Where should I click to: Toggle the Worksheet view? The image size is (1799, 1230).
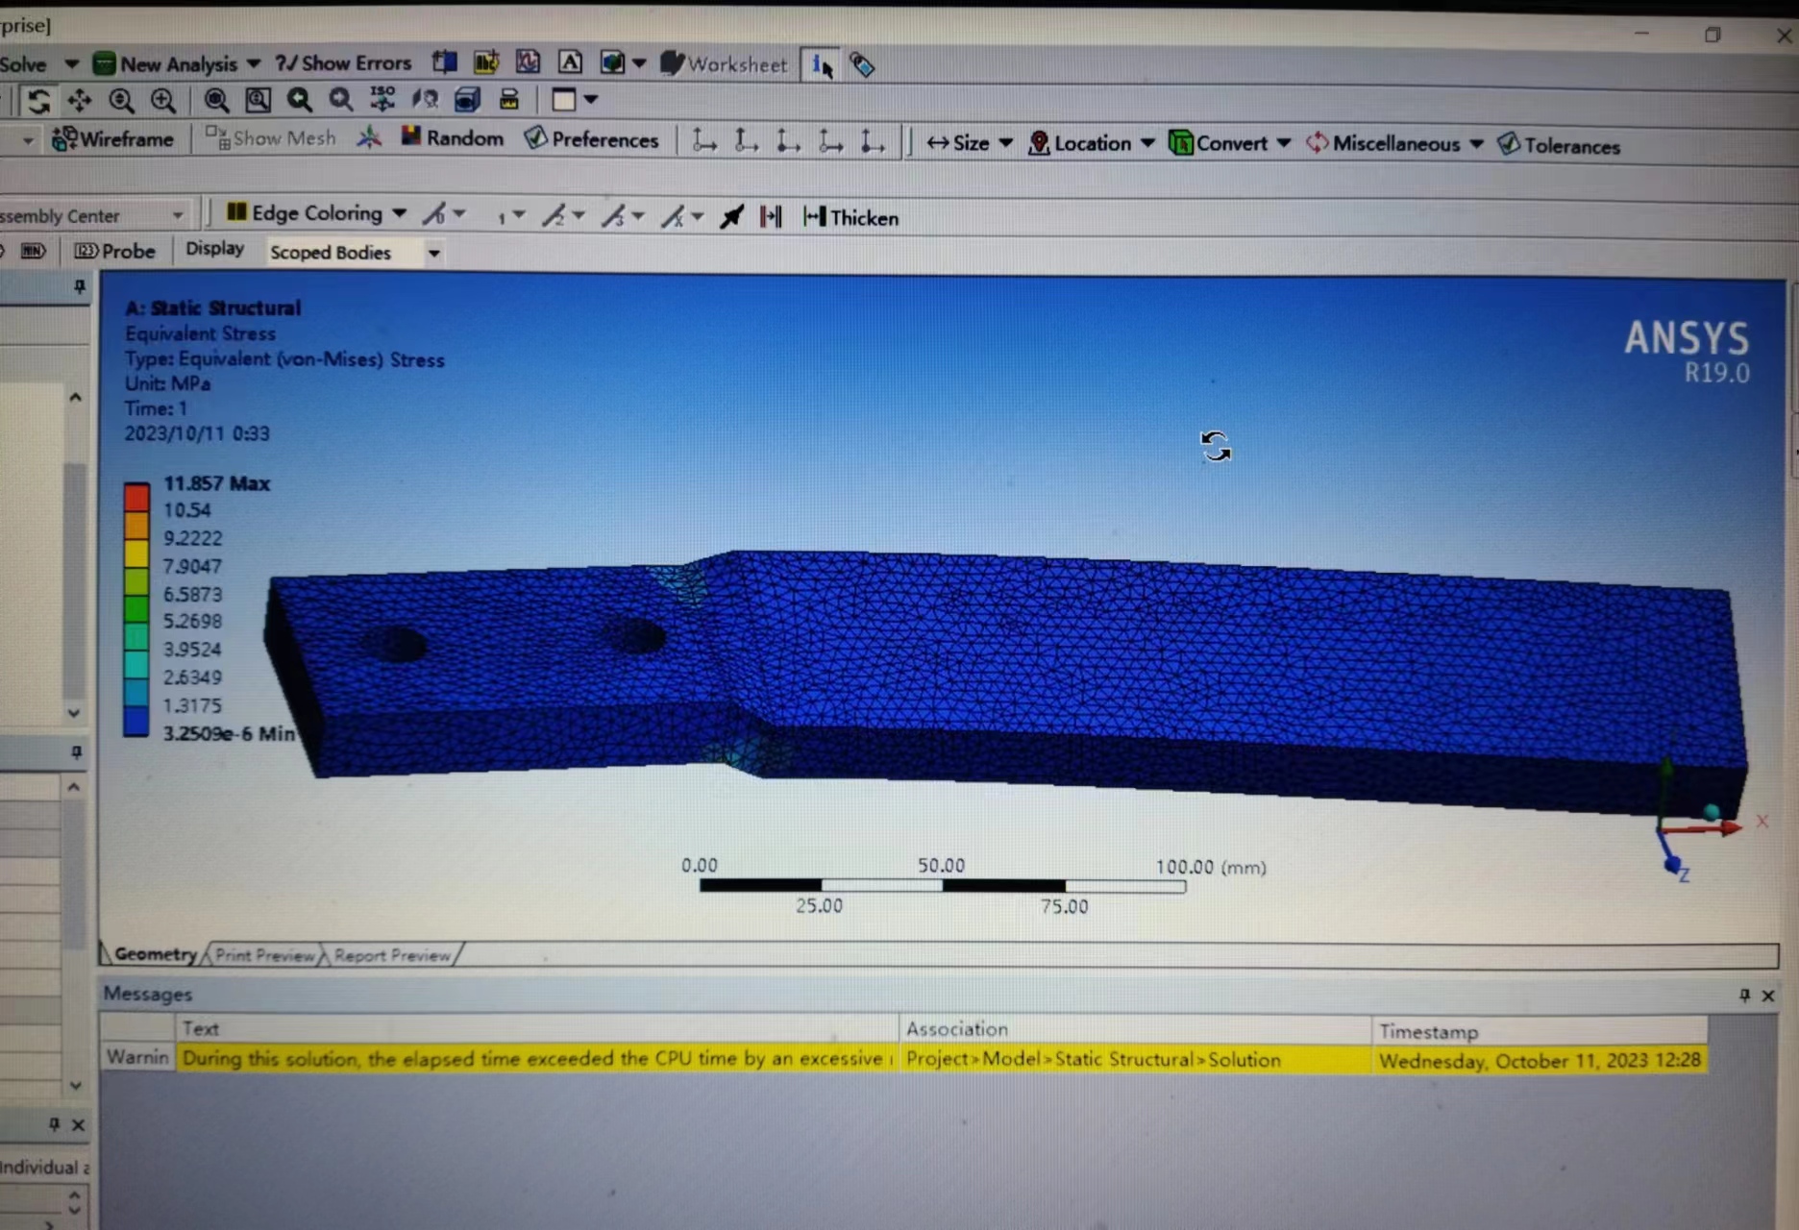724,64
